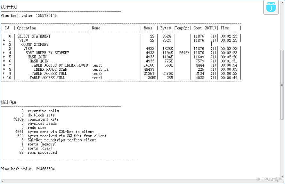Click the cost value '11609'
Image resolution: width=285 pixels, height=184 pixels.
tap(199, 57)
